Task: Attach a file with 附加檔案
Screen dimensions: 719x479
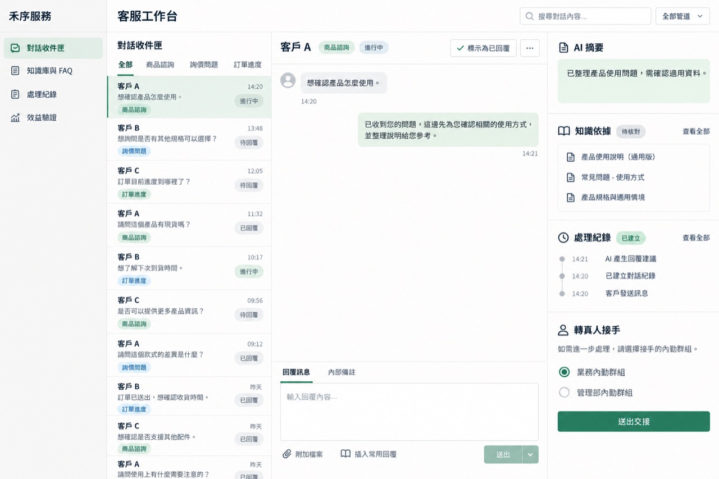Action: tap(303, 454)
